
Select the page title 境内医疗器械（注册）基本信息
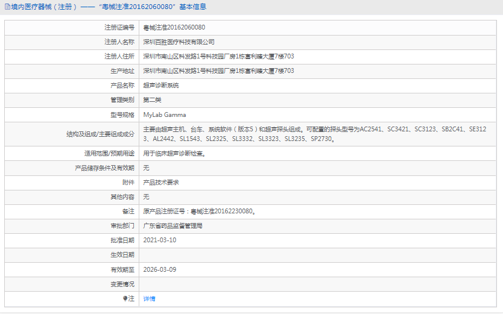pyautogui.click(x=109, y=7)
